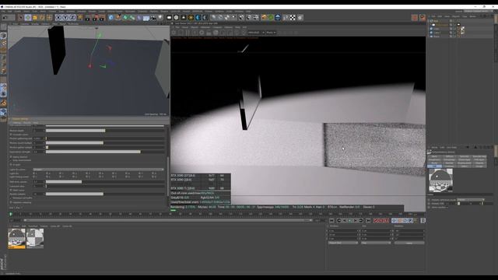Click Go to Start of timeline button
Image resolution: width=498 pixels, height=280 pixels.
(x=332, y=221)
